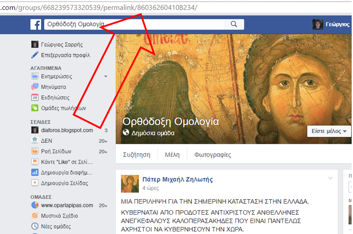This screenshot has height=234, width=353.
Task: Click Δημιουργία Σελίδας icon
Action: (x=35, y=183)
